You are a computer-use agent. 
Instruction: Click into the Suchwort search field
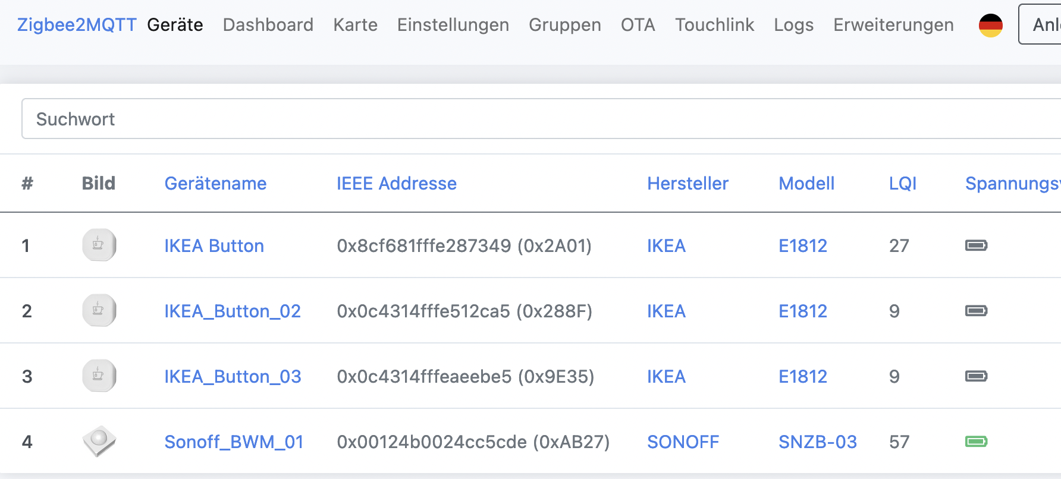tap(541, 119)
